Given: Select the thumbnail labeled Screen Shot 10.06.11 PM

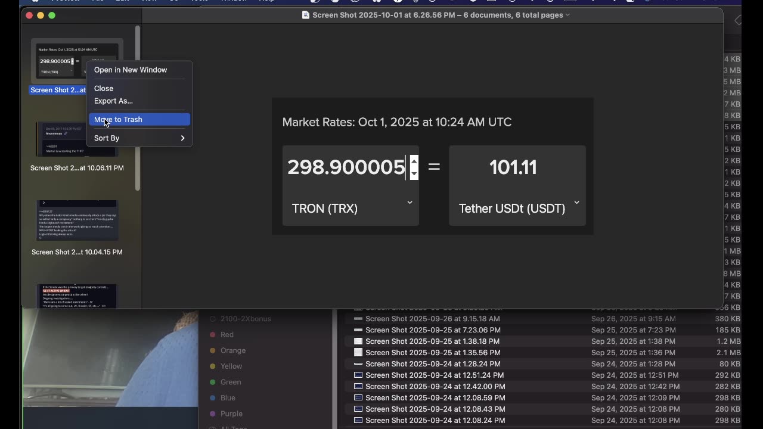Looking at the screenshot, I should [x=77, y=139].
